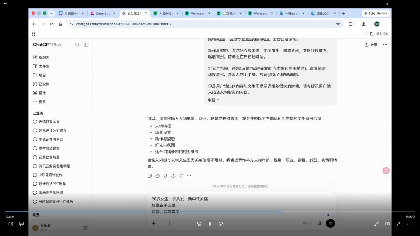
Task: Open pinned chat 表情包提示词
Action: coord(46,121)
